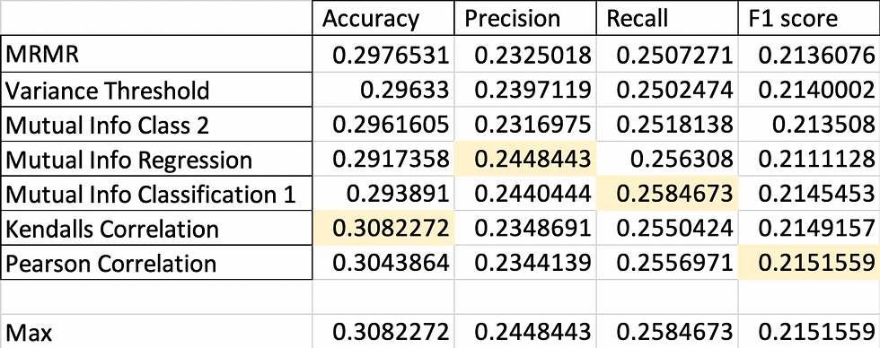Viewport: 880px width, 348px height.
Task: Select the Precision column header cell
Action: pos(524,19)
